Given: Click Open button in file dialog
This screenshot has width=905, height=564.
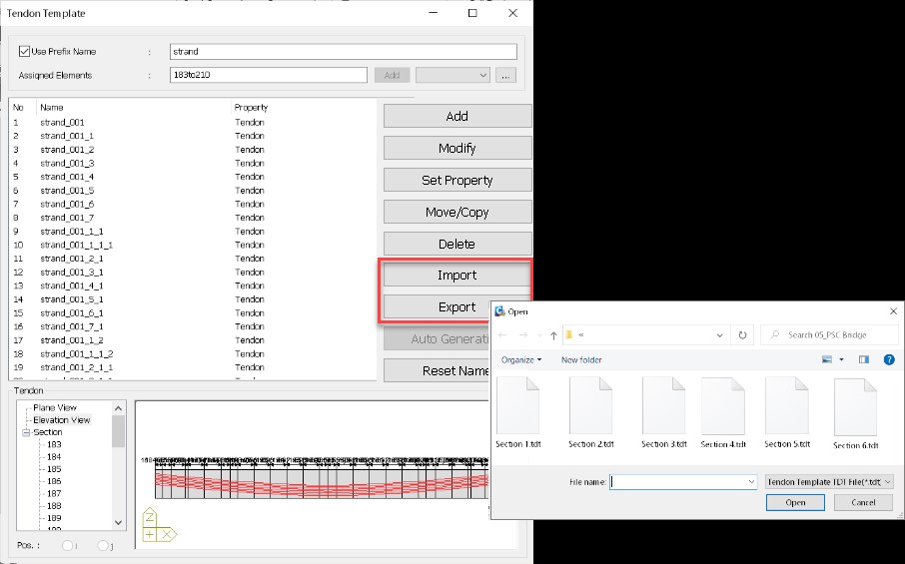Looking at the screenshot, I should point(795,503).
